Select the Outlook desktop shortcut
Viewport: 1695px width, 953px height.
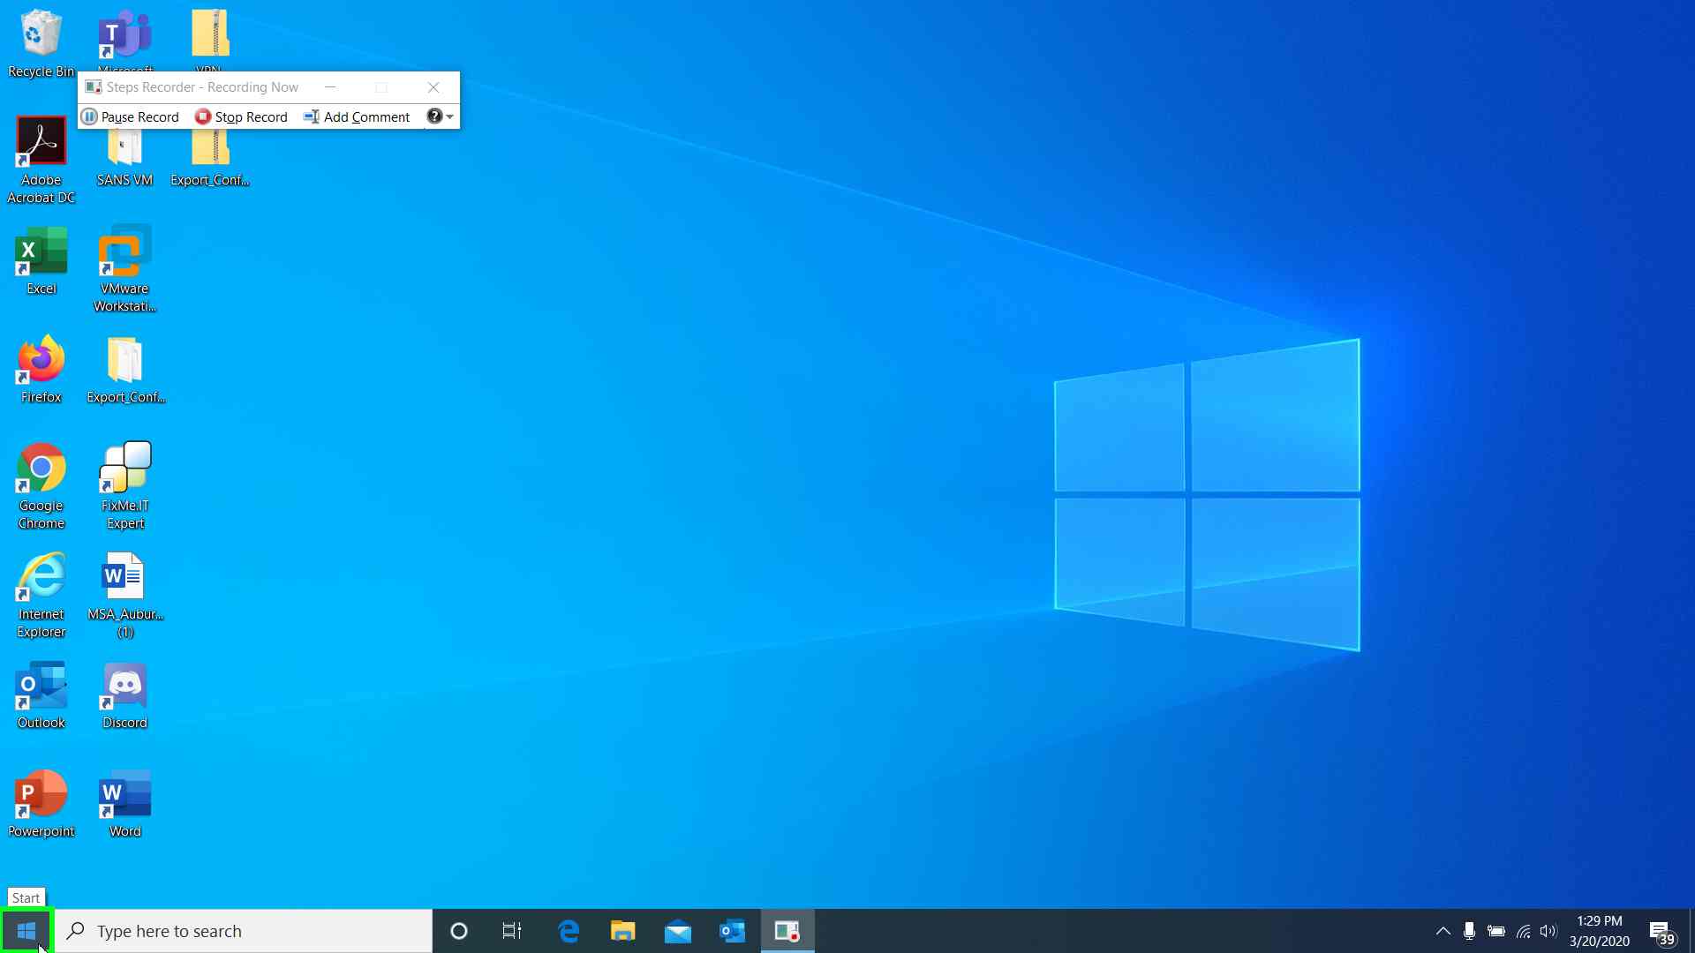tap(41, 694)
